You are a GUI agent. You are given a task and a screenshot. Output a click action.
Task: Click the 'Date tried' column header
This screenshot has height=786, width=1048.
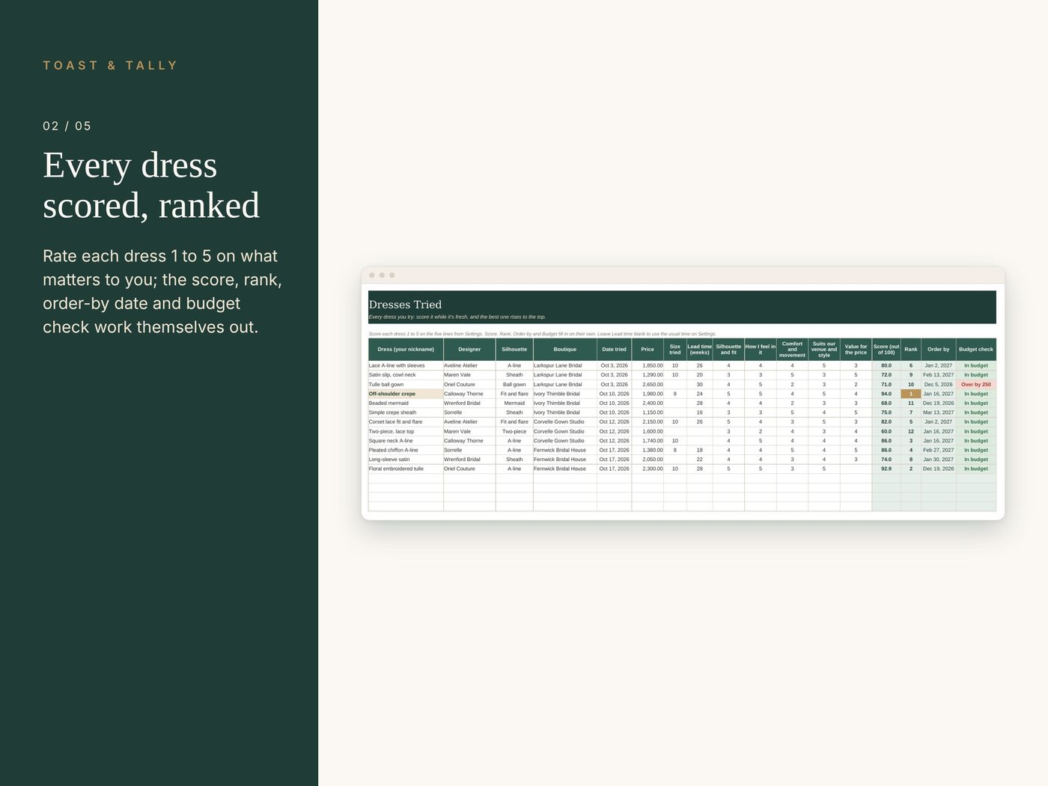(614, 350)
